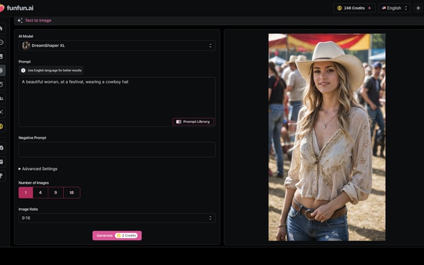
Task: Select 9 as number of images
Action: [x=56, y=192]
